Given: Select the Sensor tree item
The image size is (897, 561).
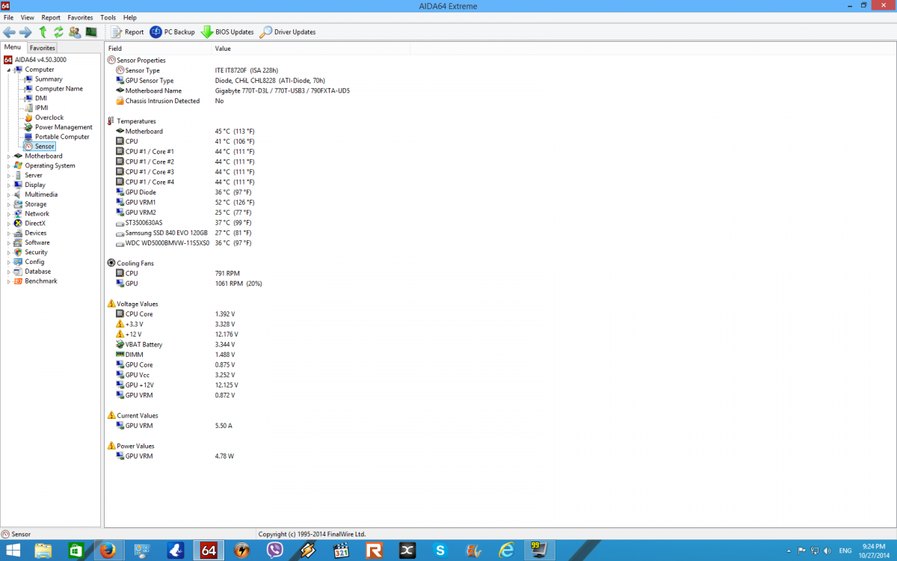Looking at the screenshot, I should tap(45, 147).
